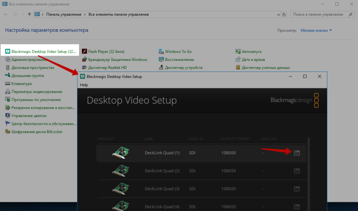The height and width of the screenshot is (211, 358).
Task: Open Восстановление control panel item
Action: tap(176, 59)
